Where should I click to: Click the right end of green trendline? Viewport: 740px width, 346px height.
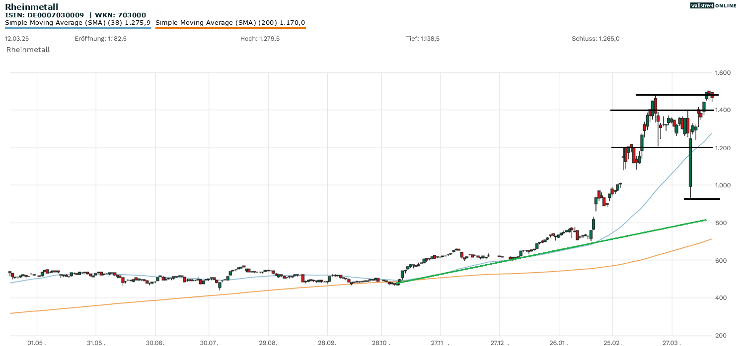click(705, 220)
